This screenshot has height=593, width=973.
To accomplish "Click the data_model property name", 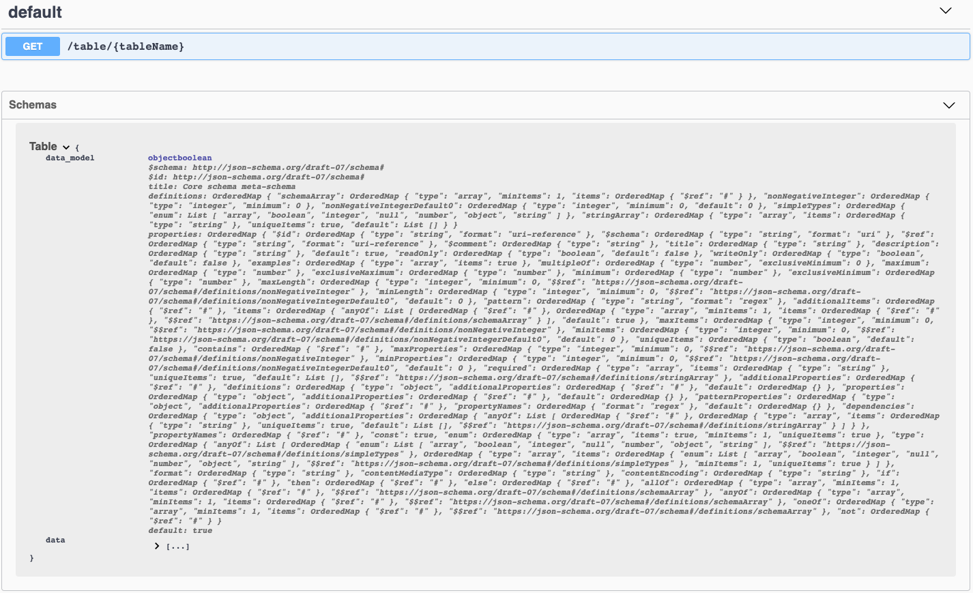I will click(x=69, y=157).
